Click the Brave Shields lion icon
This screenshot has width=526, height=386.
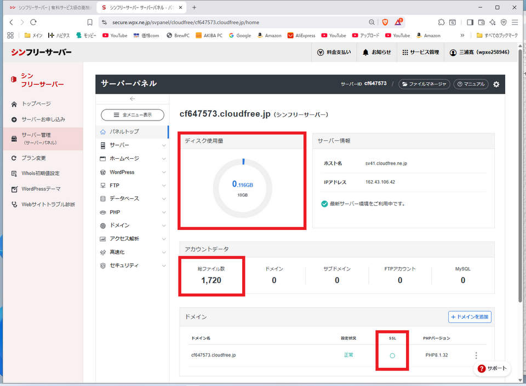pos(384,22)
